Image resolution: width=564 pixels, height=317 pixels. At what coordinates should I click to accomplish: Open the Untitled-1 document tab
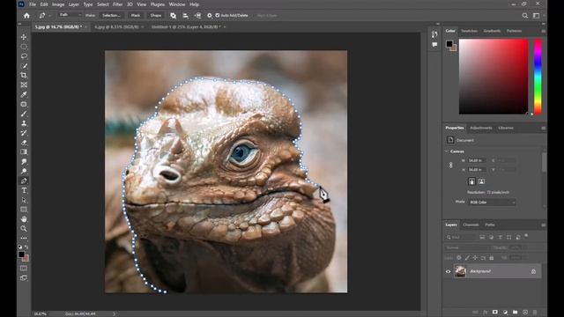(x=186, y=26)
